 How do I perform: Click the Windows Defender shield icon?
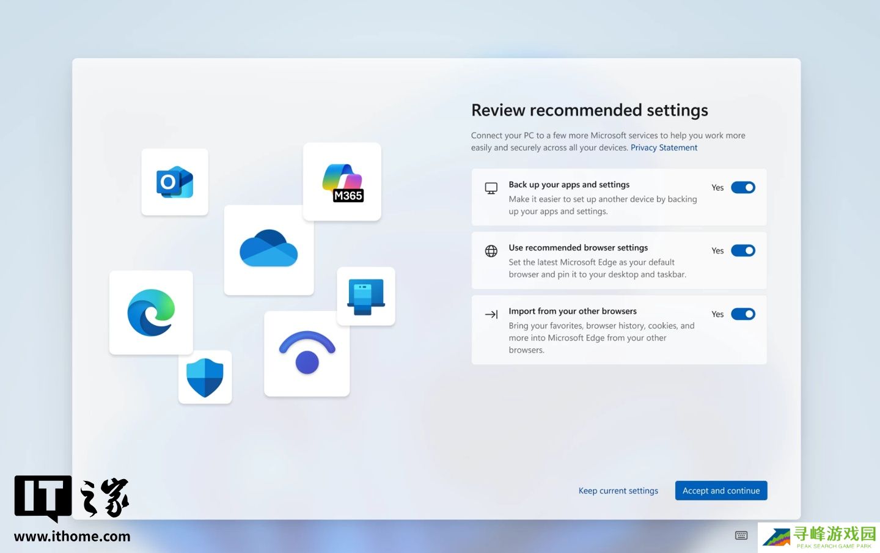click(205, 377)
